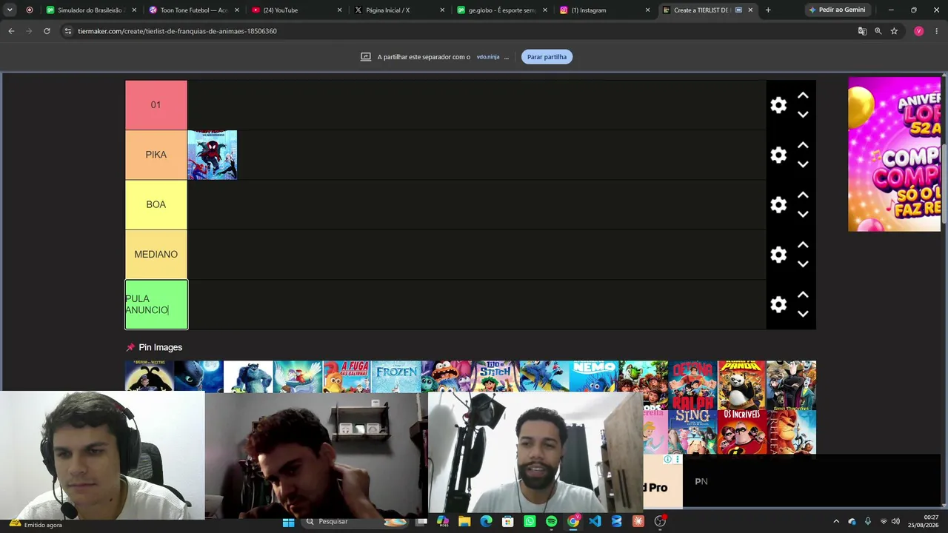Screen dimensions: 948x533
Task: Switch to Página Inicial / X tab
Action: tap(400, 10)
